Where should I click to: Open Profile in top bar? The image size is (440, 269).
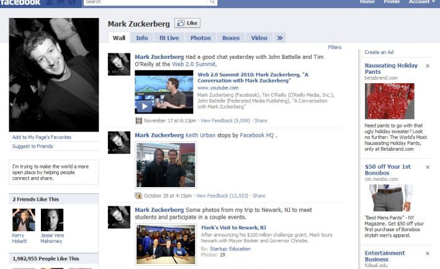pos(392,2)
